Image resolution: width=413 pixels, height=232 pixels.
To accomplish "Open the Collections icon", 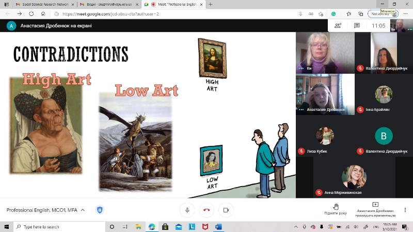I will (x=360, y=14).
